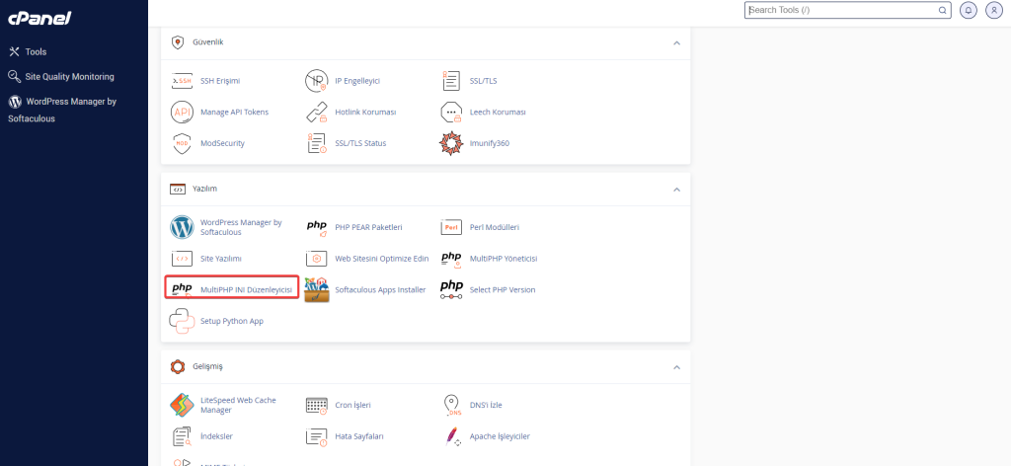Open Tools in the sidebar

(x=36, y=51)
